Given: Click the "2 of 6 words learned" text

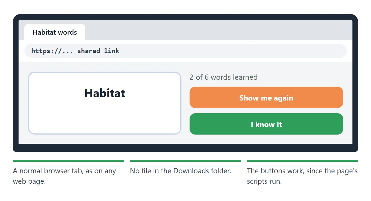Looking at the screenshot, I should coord(223,77).
